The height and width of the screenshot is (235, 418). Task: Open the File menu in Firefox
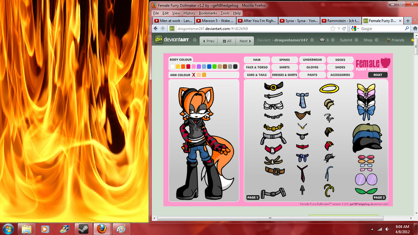coord(156,13)
